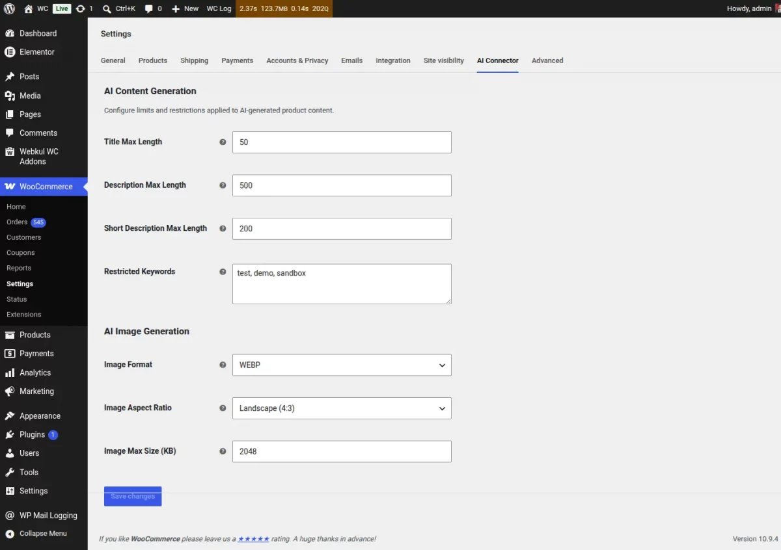This screenshot has width=781, height=550.
Task: Go to WooCommerce Home submenu
Action: tap(16, 207)
